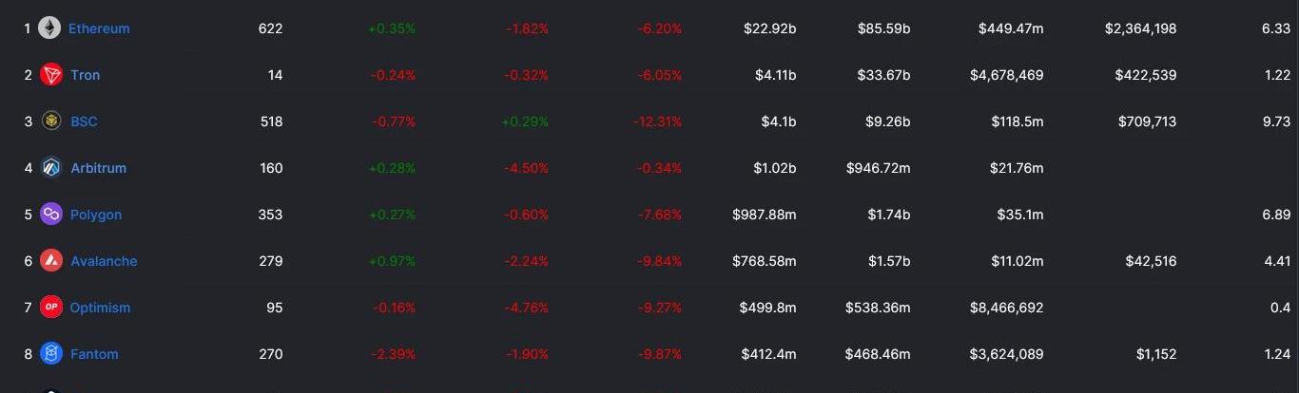This screenshot has height=393, width=1299.
Task: Click the BSC chain logo icon
Action: pyautogui.click(x=51, y=122)
